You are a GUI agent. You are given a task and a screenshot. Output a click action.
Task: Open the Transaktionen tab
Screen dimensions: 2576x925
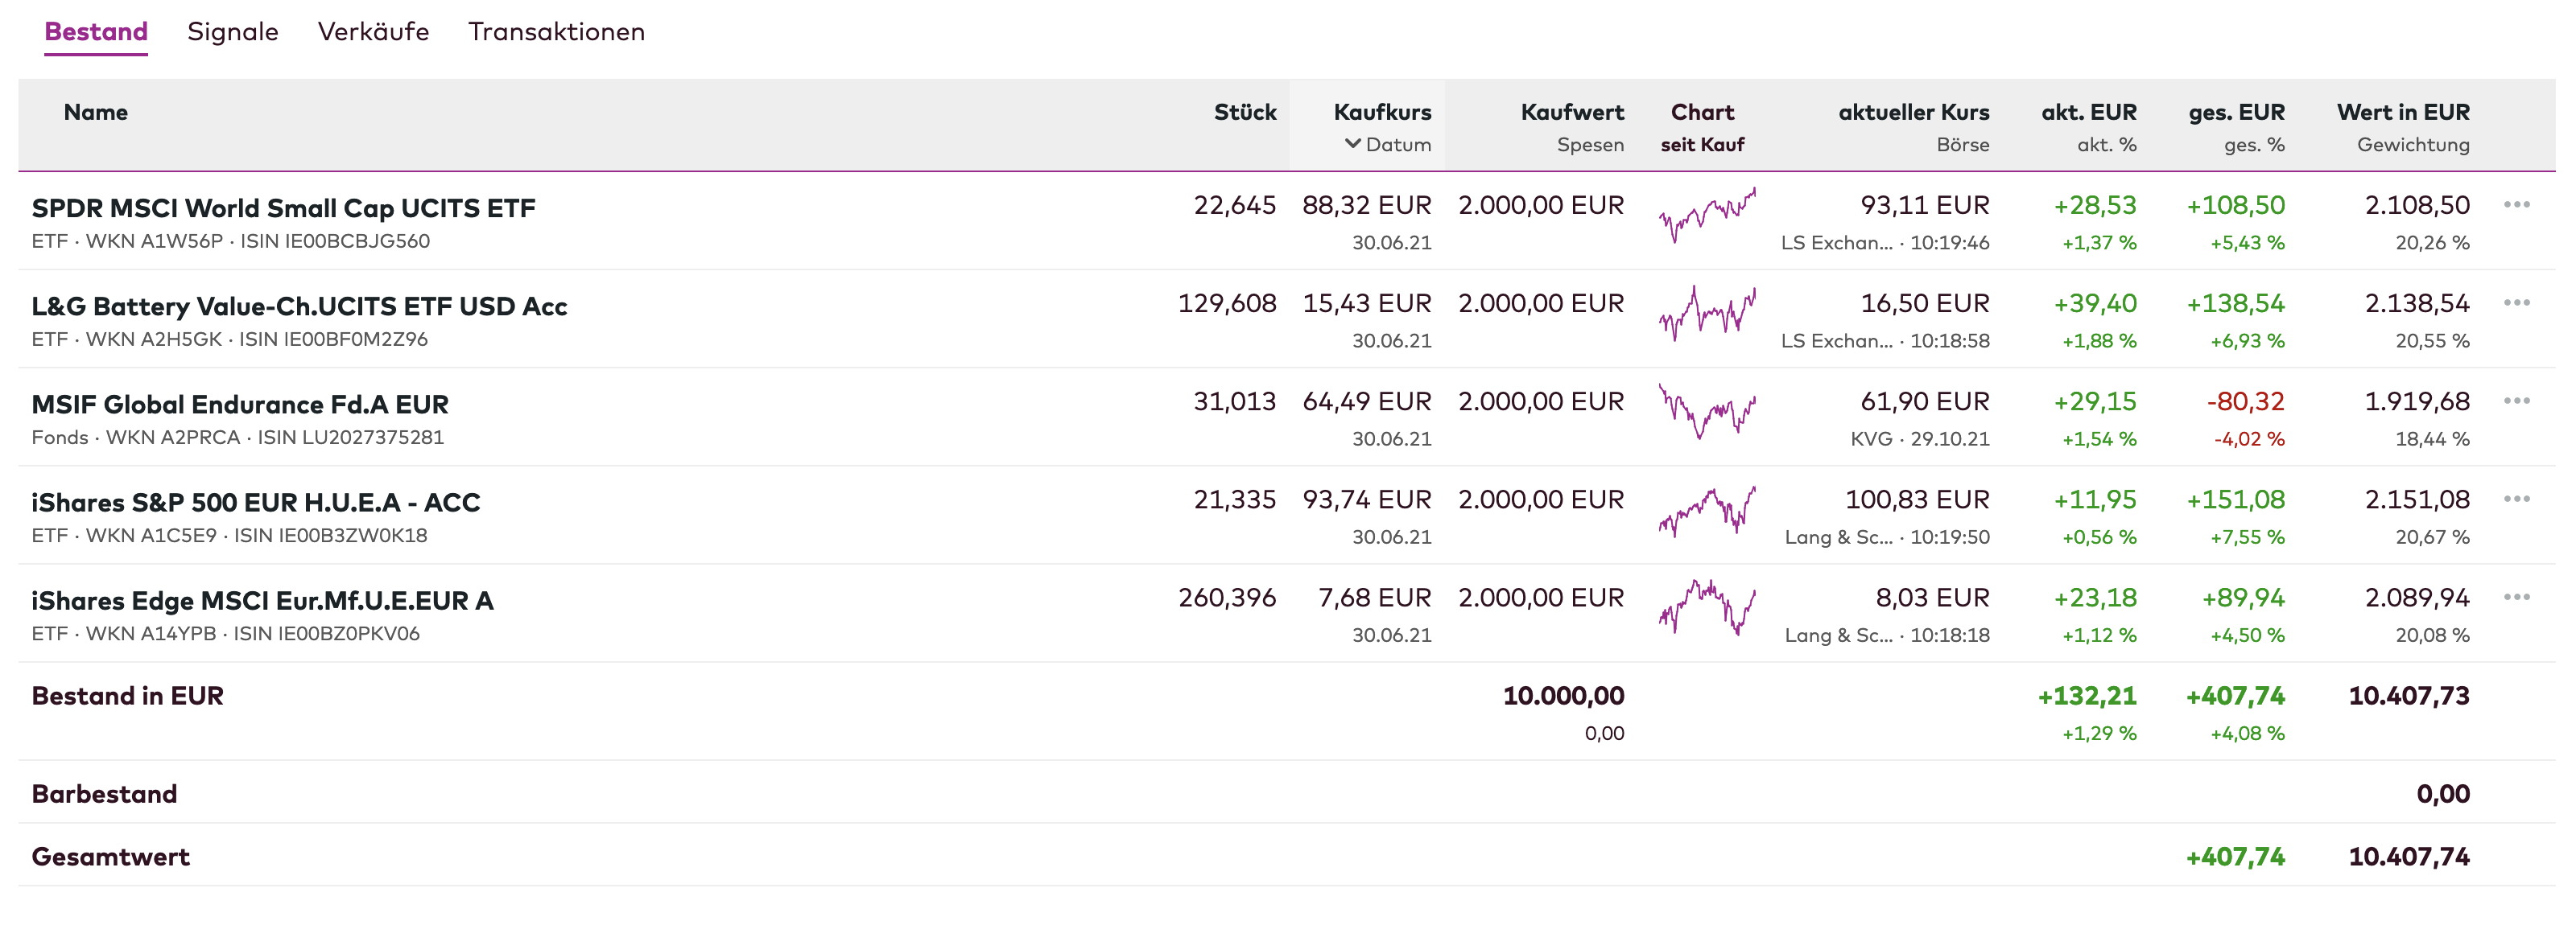point(556,32)
